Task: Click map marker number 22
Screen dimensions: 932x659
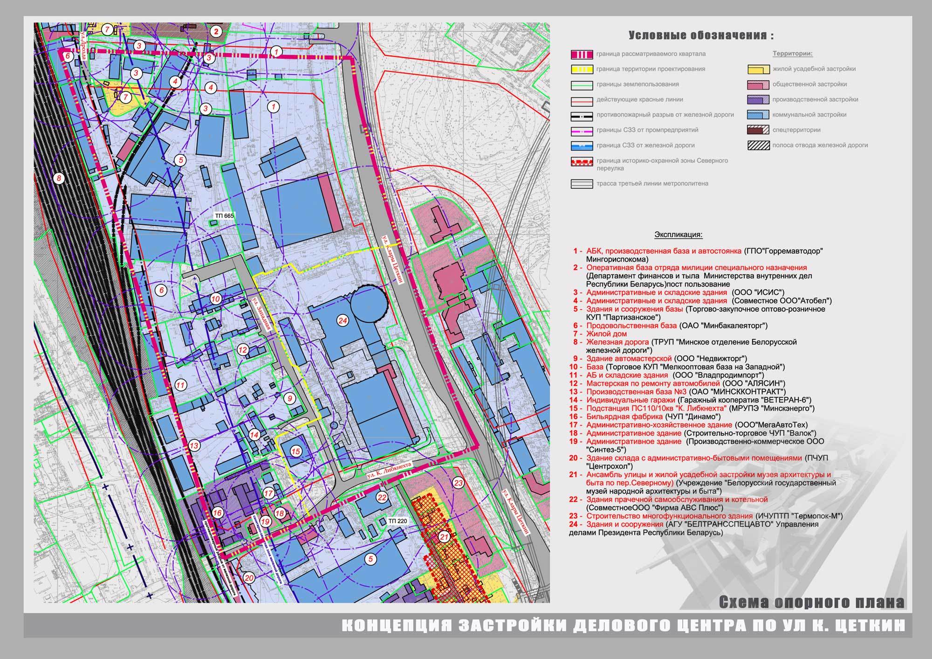Action: coord(382,498)
